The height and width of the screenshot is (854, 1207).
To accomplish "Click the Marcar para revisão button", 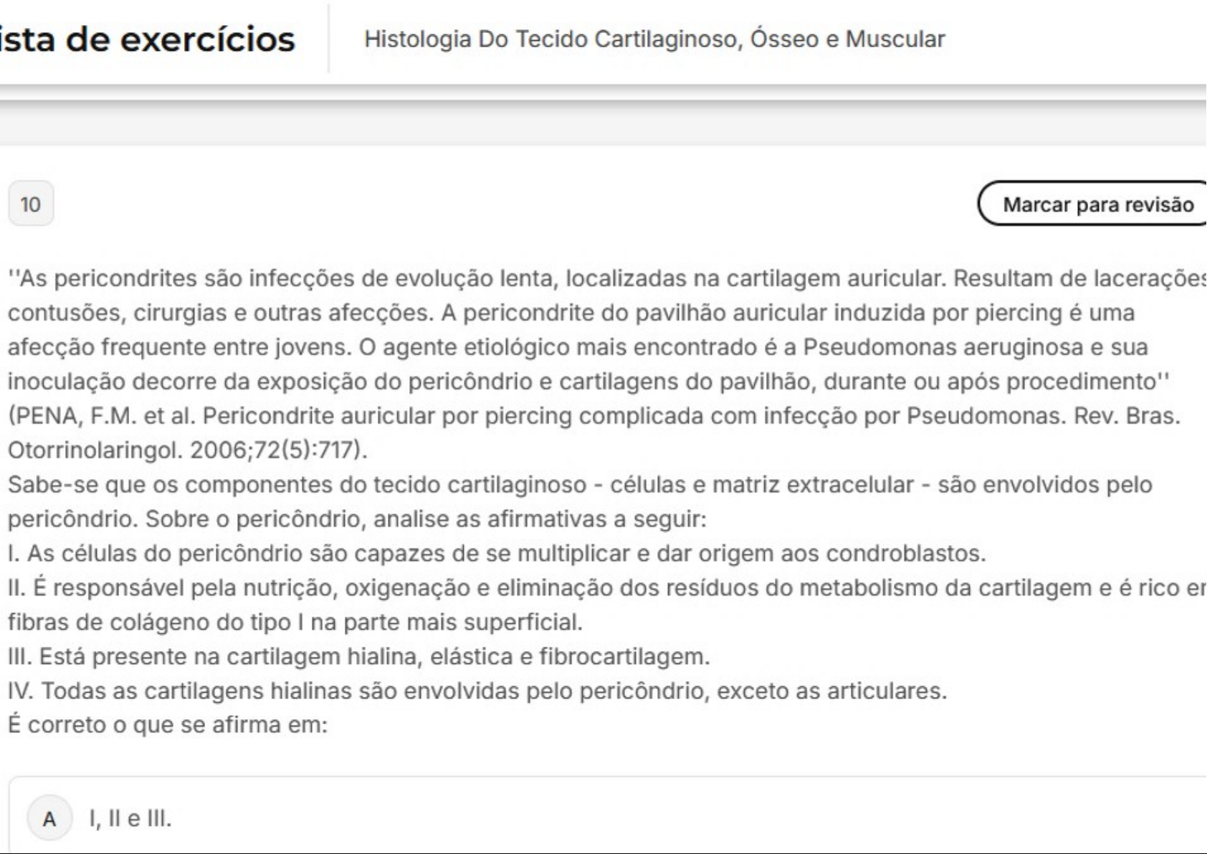I will click(1097, 204).
